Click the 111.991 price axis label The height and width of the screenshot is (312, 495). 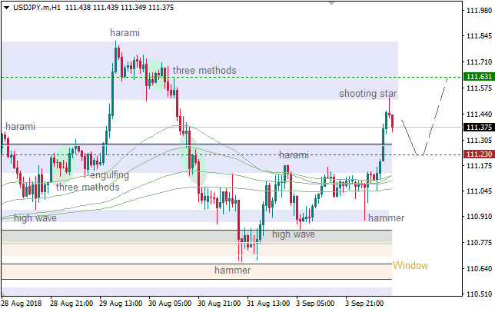pyautogui.click(x=479, y=11)
